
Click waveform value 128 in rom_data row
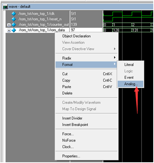coord(116,30)
